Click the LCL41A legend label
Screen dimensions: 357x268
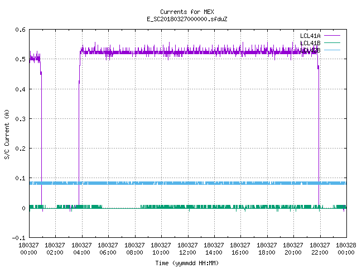pos(310,36)
